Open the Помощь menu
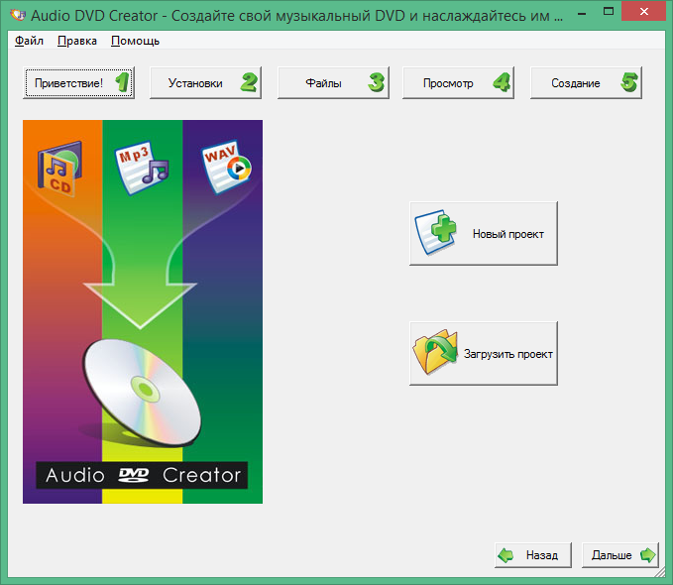Screen dimensions: 673x585 coord(135,41)
